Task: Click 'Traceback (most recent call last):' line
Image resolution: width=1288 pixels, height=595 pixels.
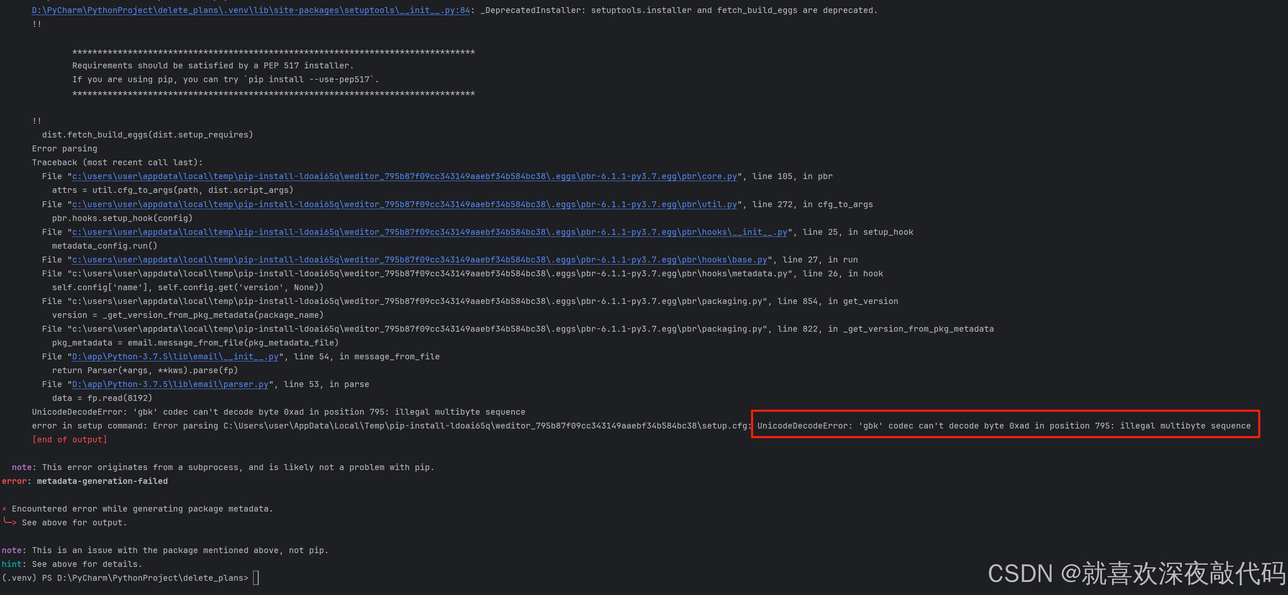Action: (x=118, y=162)
